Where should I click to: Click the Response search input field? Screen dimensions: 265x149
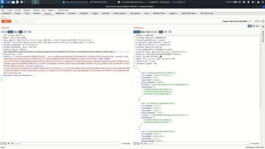point(198,144)
